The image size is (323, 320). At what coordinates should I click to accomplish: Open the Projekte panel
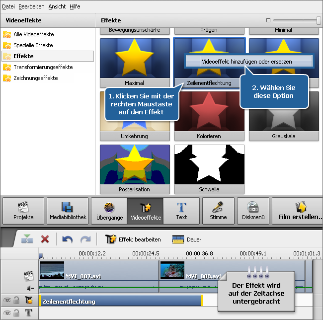pyautogui.click(x=23, y=211)
